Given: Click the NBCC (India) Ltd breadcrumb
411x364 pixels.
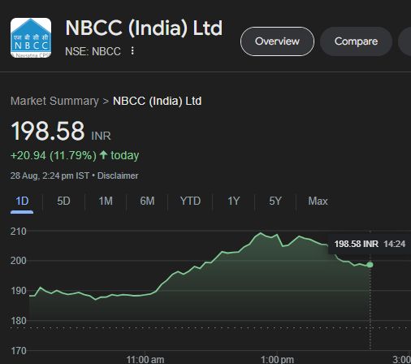Looking at the screenshot, I should tap(157, 101).
